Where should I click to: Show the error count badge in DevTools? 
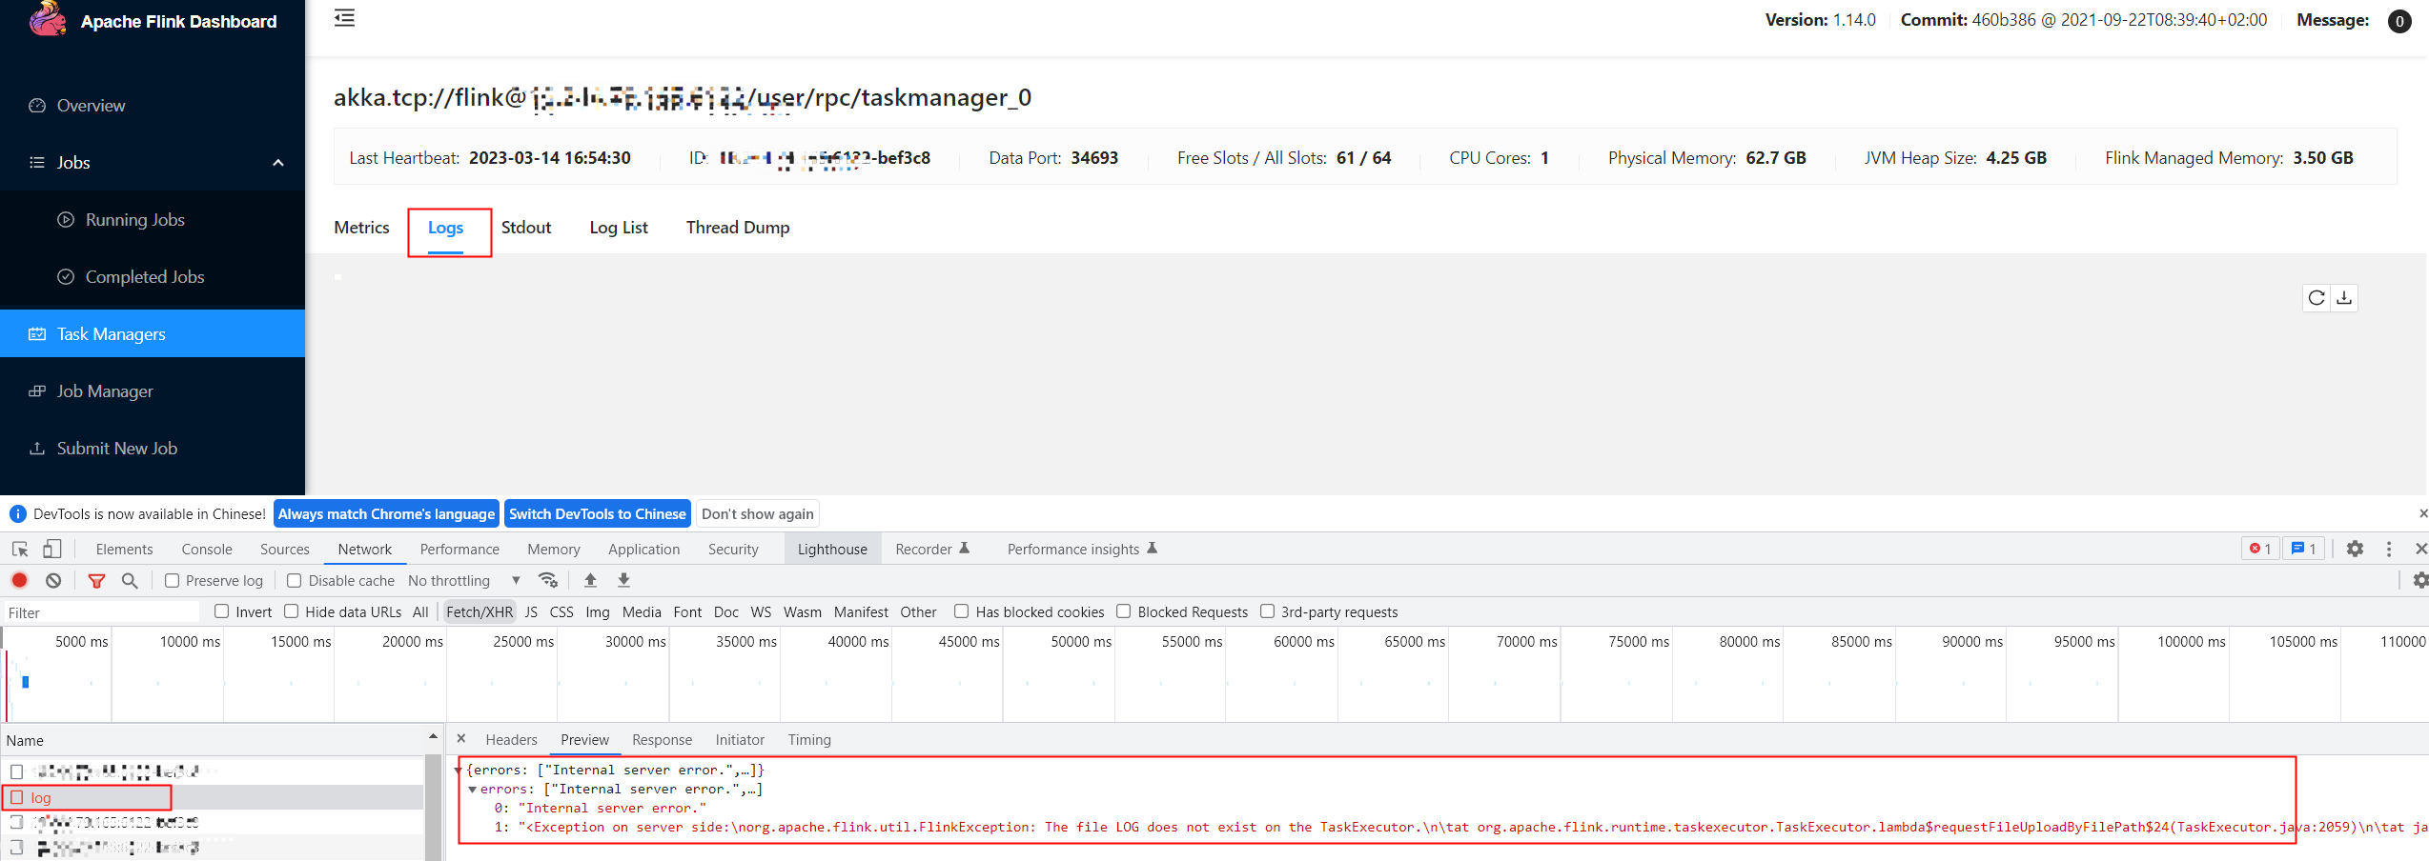(2260, 549)
